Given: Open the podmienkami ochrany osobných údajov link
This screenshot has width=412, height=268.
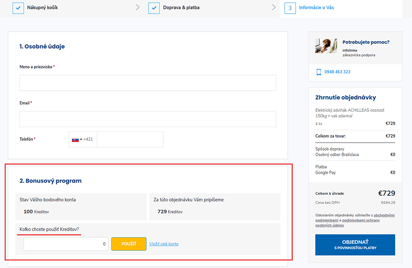Looking at the screenshot, I should pos(348,223).
